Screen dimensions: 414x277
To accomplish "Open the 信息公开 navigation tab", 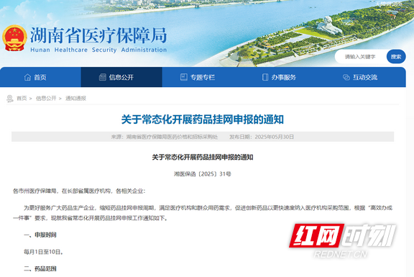I will 121,77.
